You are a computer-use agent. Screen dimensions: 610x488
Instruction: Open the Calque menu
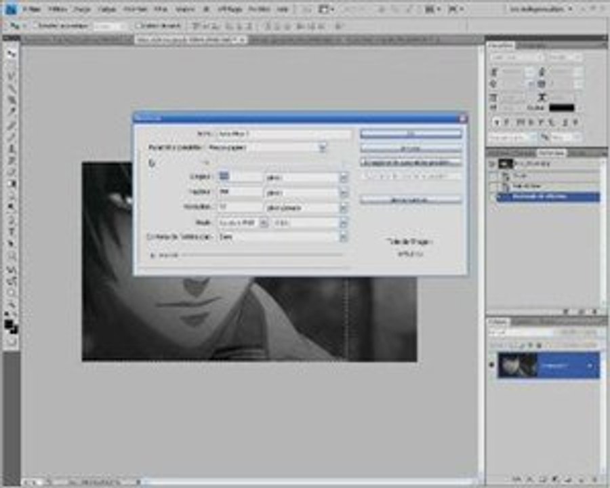(x=107, y=9)
